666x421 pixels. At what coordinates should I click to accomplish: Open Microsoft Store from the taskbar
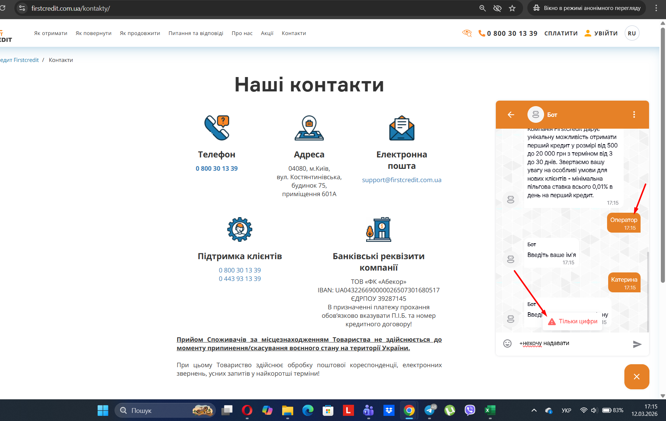328,410
